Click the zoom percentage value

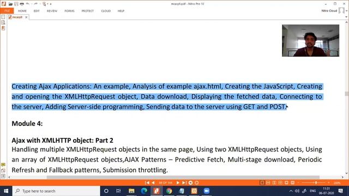click(x=337, y=183)
